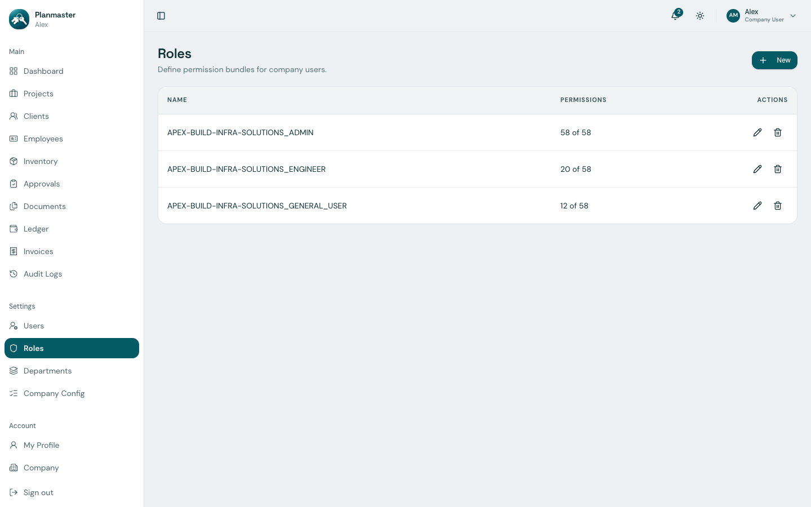Navigate to Employees
Screen dimensions: 811x507
coord(72,139)
